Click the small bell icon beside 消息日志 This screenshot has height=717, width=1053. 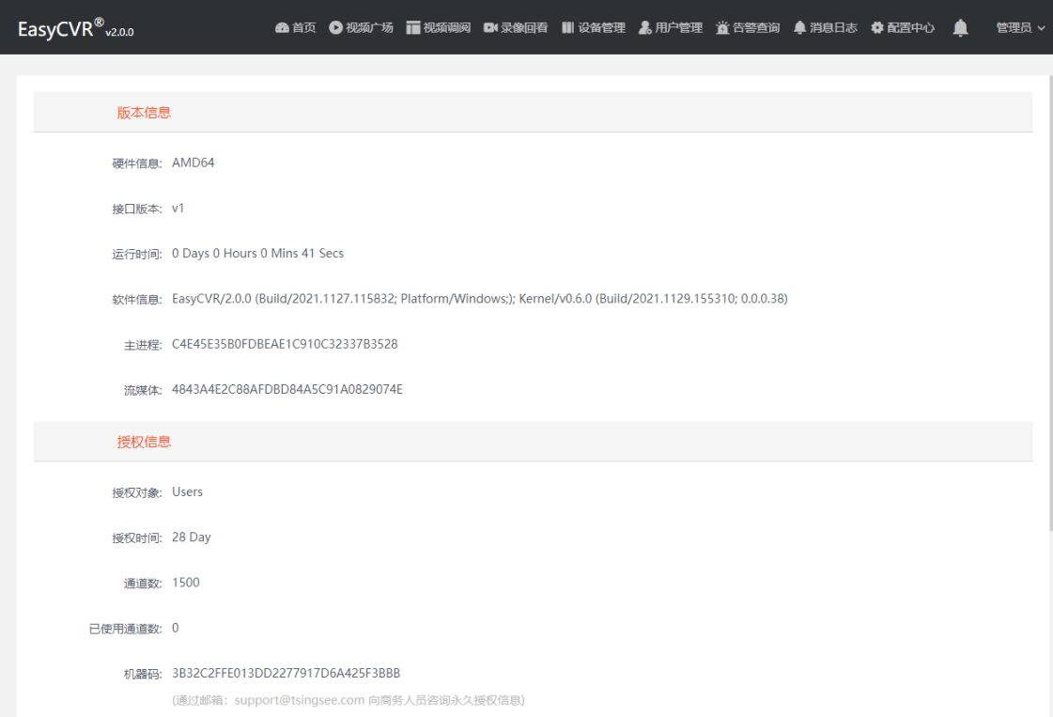click(799, 27)
